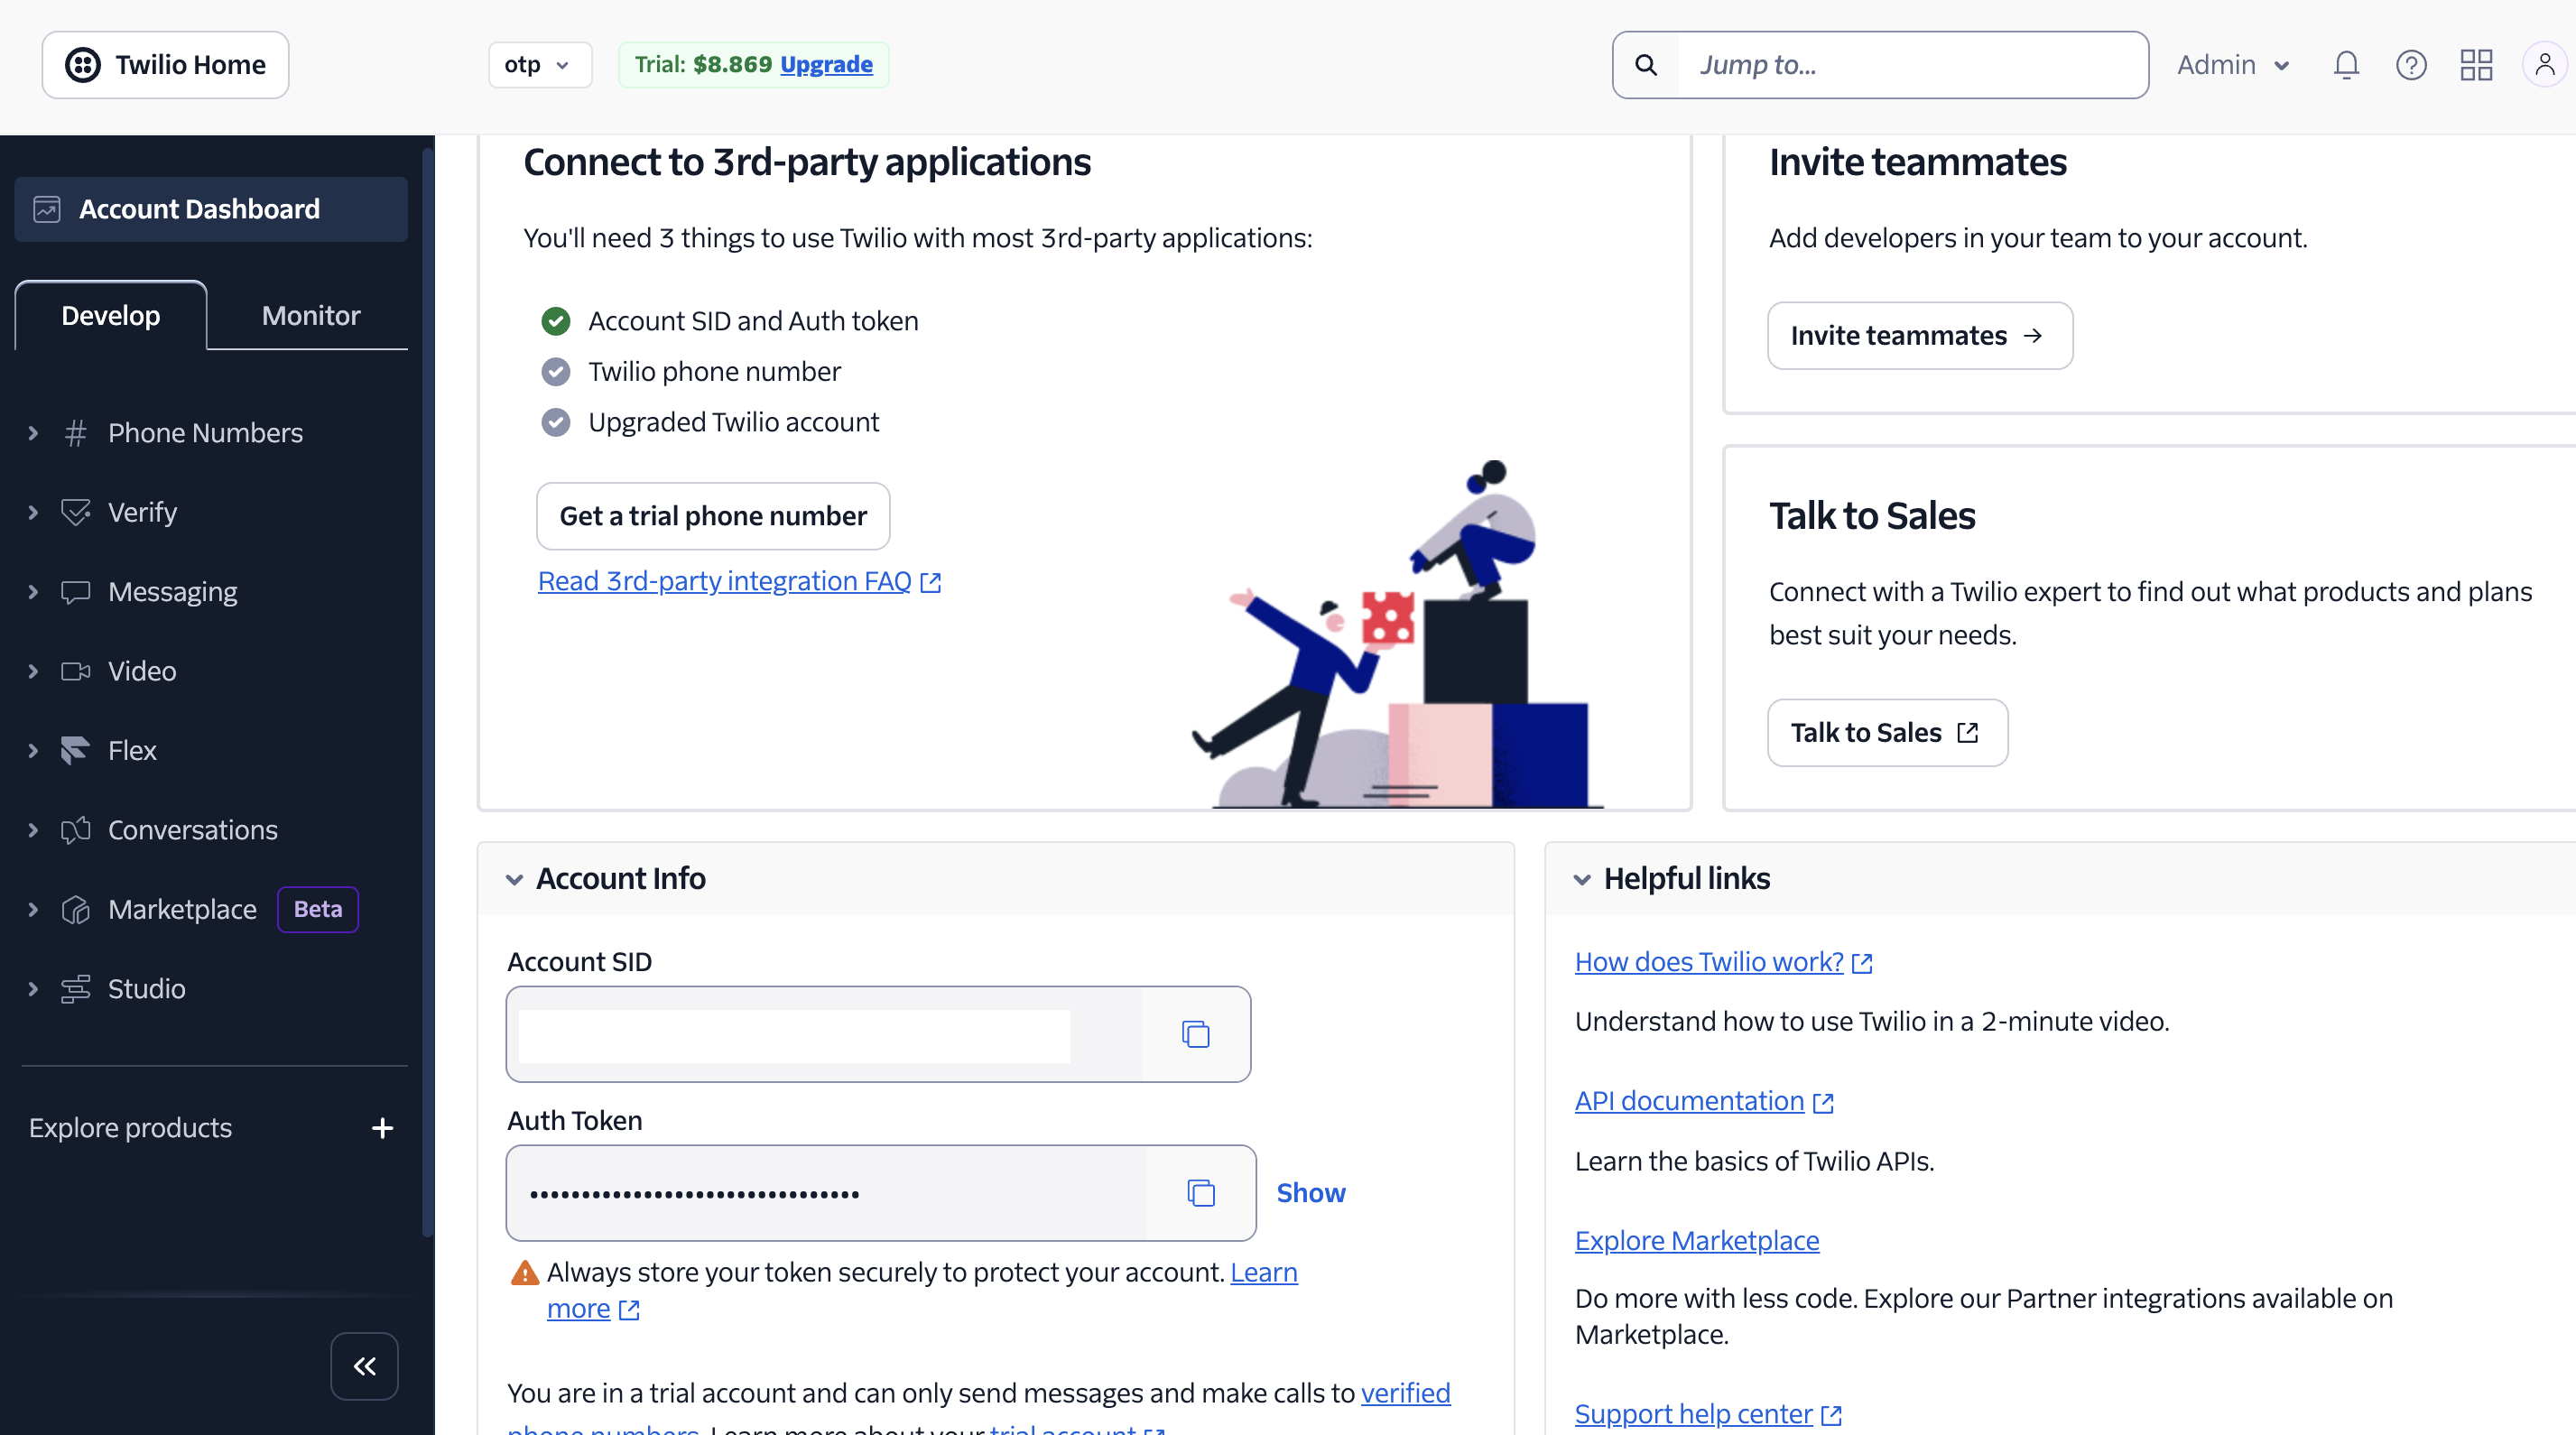The height and width of the screenshot is (1435, 2576).
Task: Open the Explore Marketplace link
Action: pos(1697,1241)
